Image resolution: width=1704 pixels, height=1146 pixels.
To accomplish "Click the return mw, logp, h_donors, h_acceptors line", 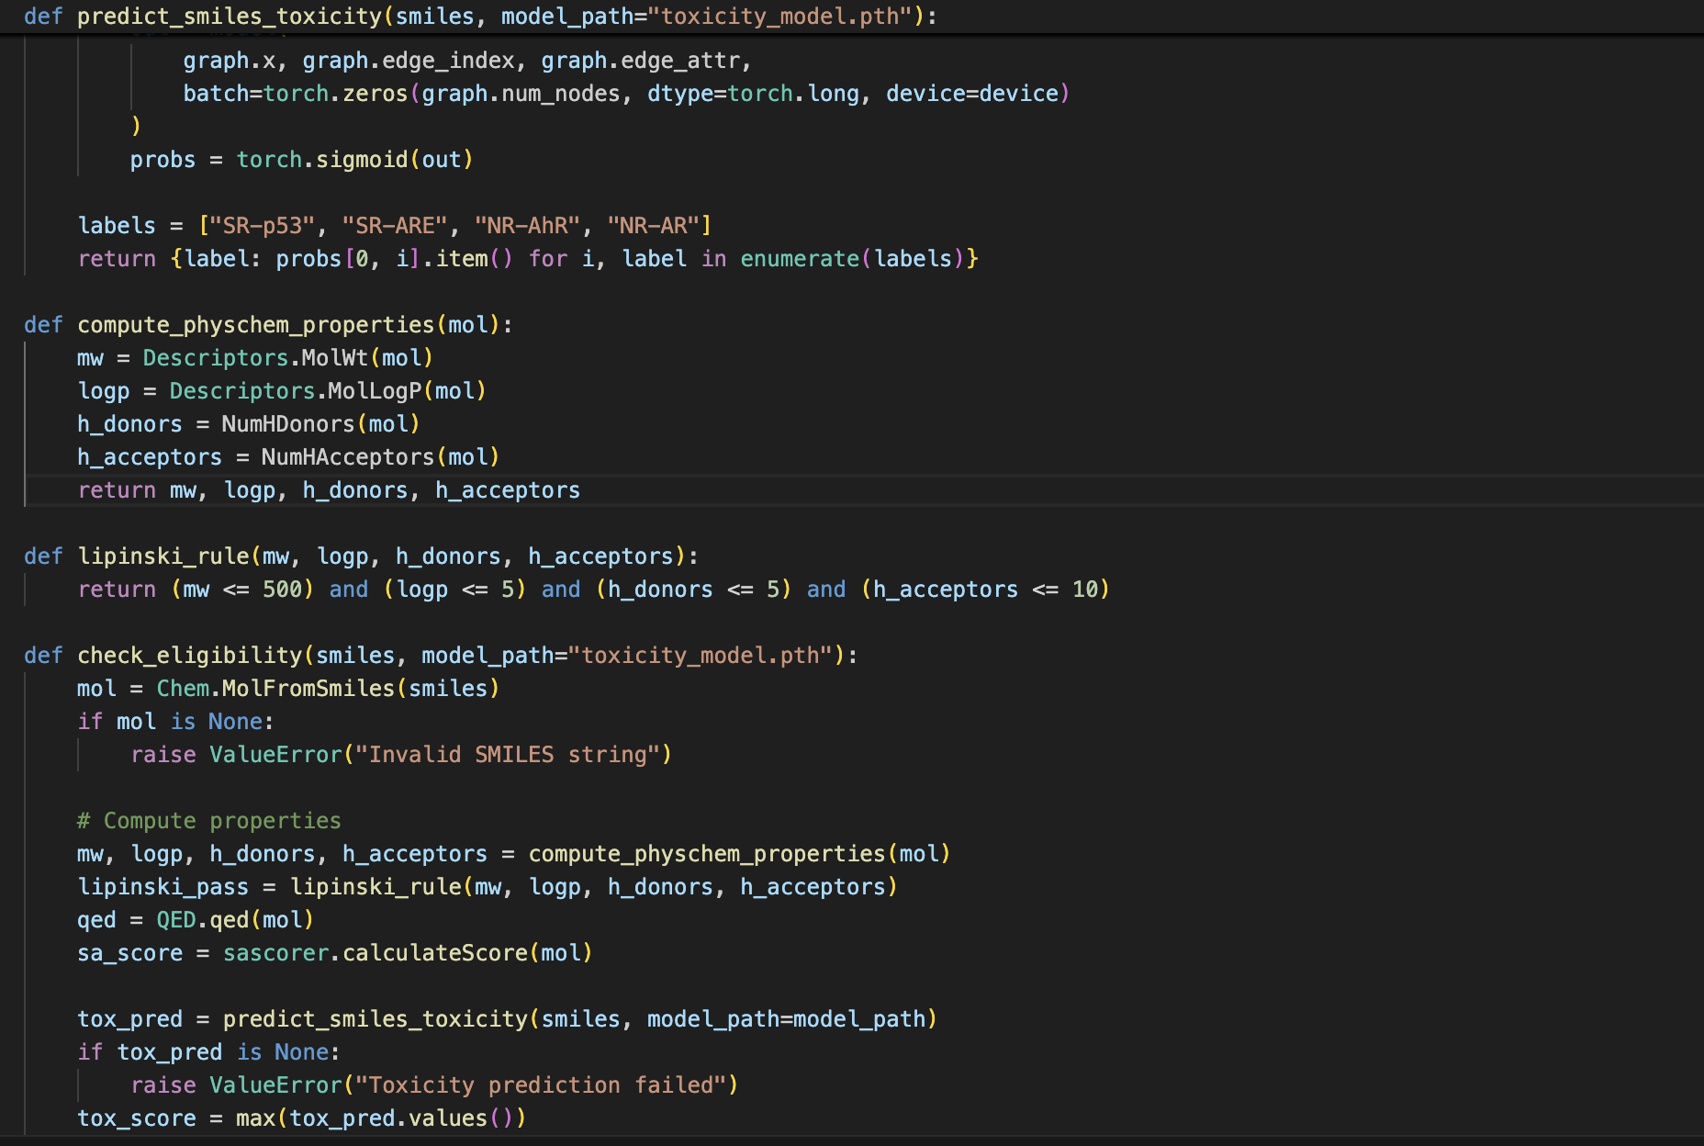I will (x=329, y=490).
